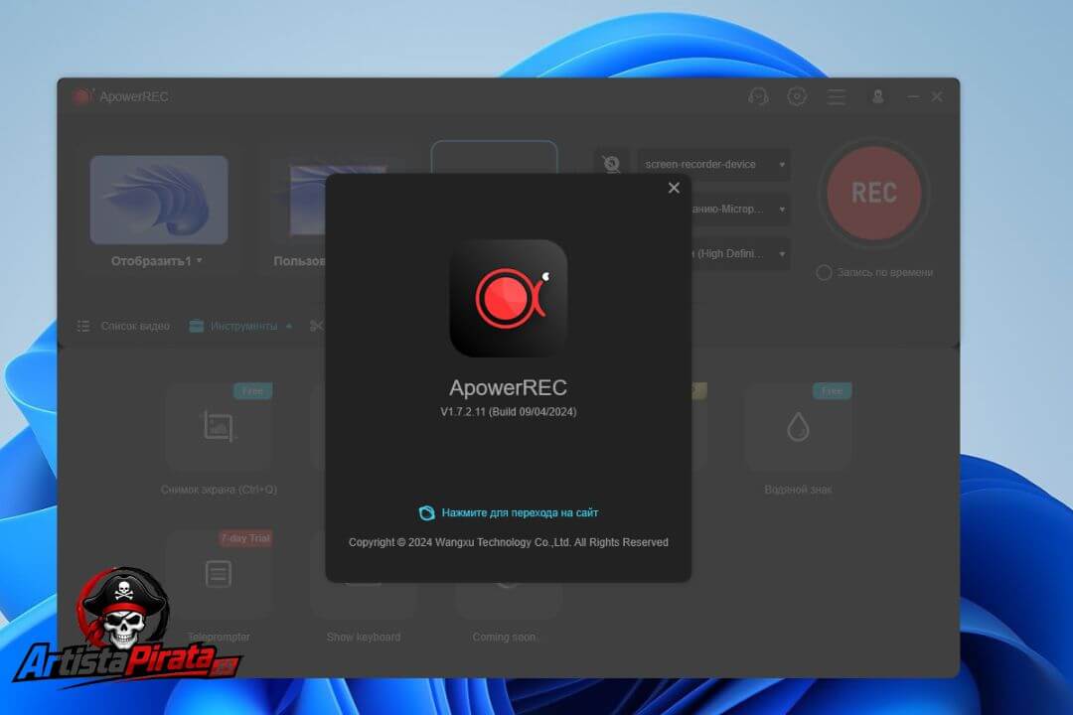Open the Tools menu tab
Image resolution: width=1073 pixels, height=715 pixels.
click(x=240, y=326)
